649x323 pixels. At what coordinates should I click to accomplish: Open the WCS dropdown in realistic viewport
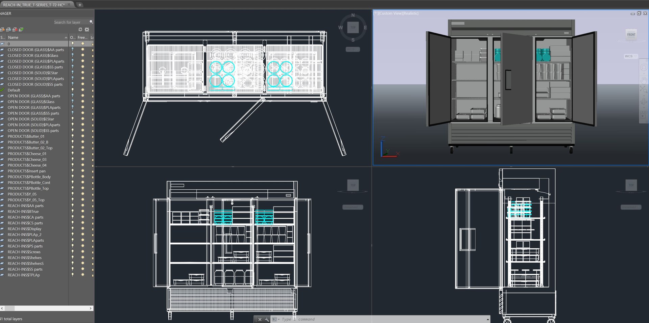[631, 56]
